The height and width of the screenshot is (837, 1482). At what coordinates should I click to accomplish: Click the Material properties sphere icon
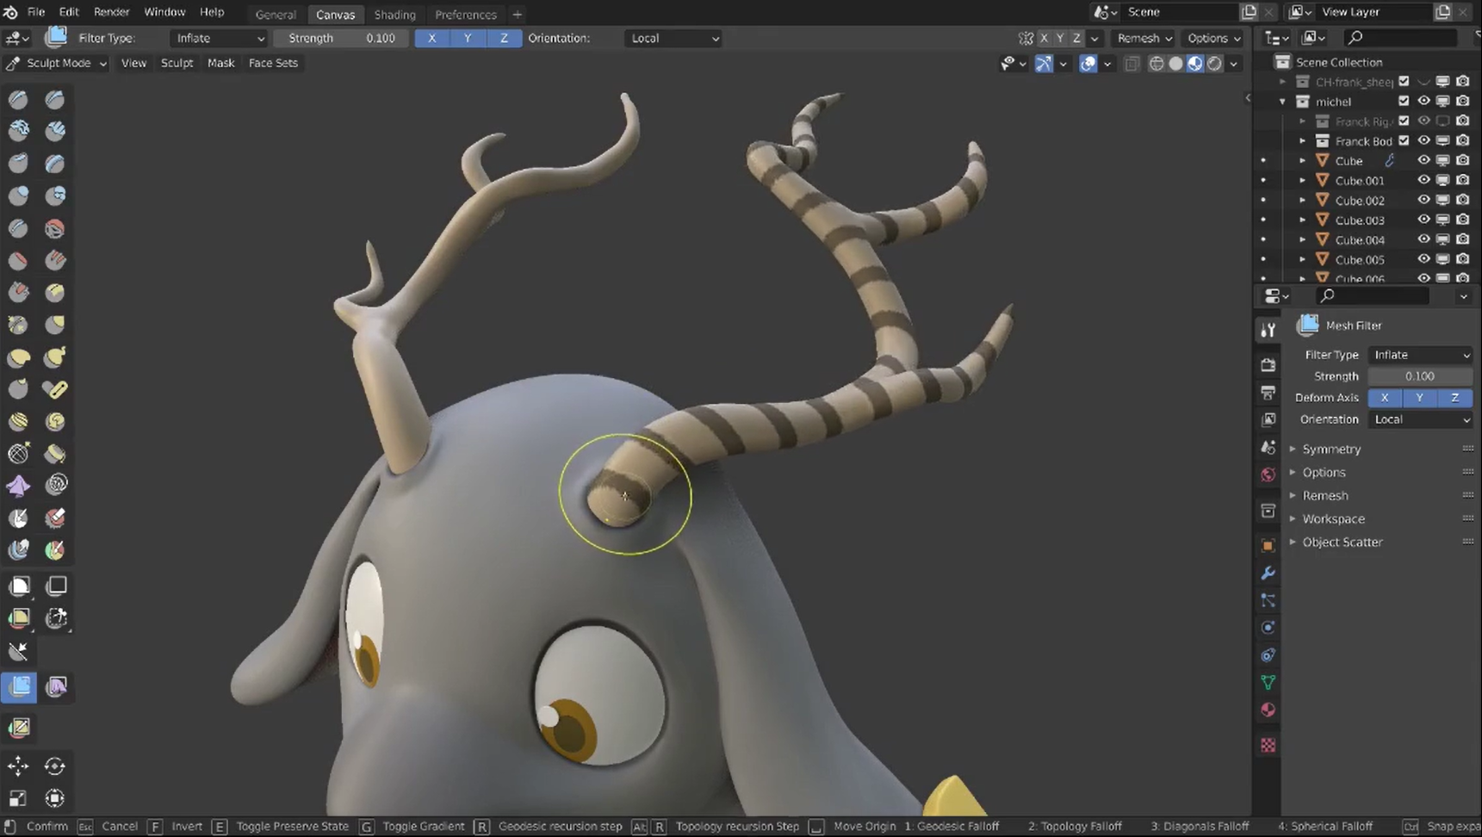[x=1268, y=710]
